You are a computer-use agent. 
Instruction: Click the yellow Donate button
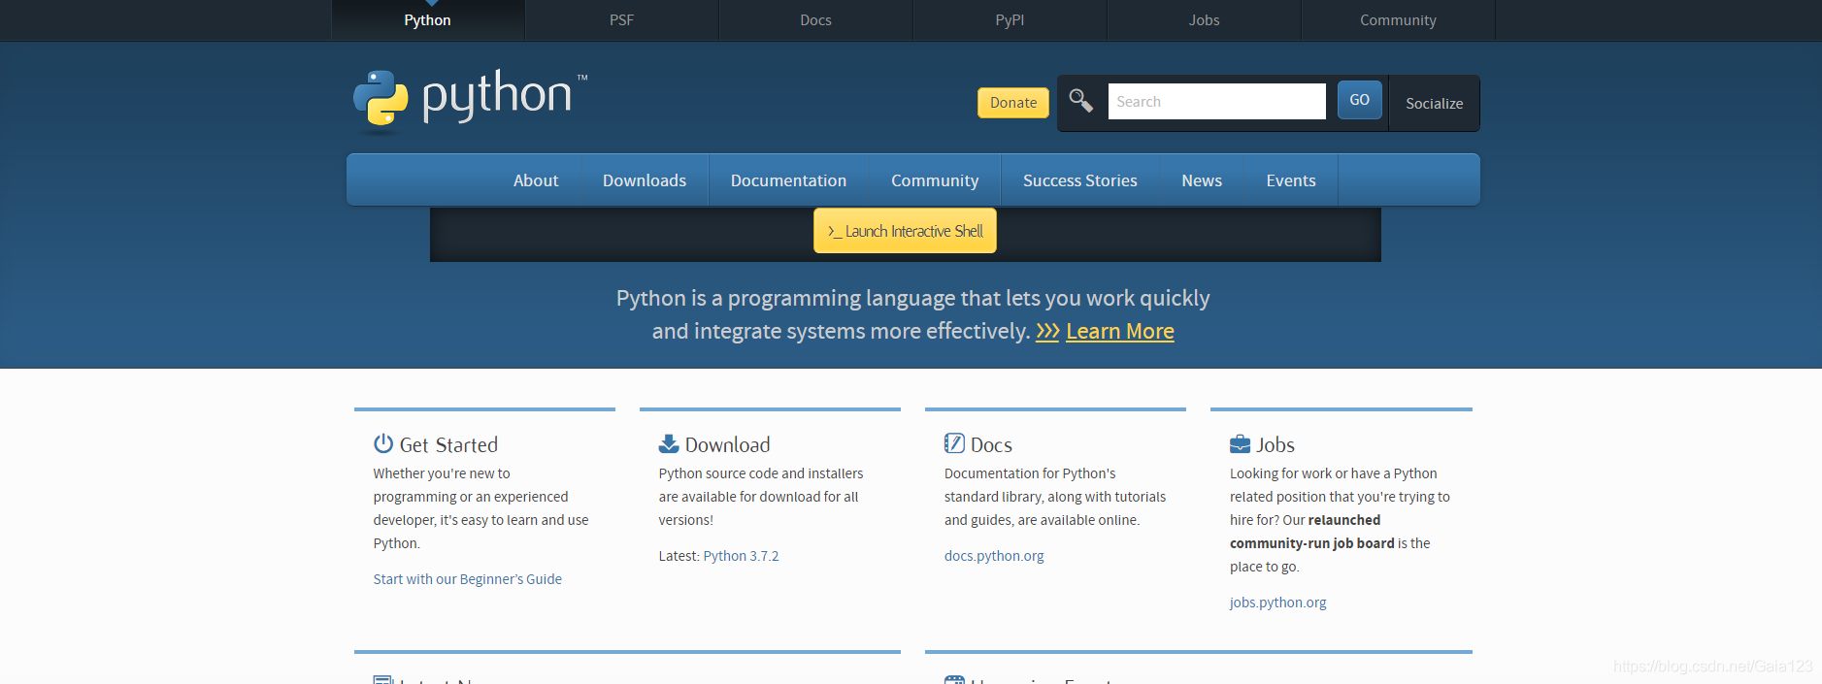click(1013, 102)
